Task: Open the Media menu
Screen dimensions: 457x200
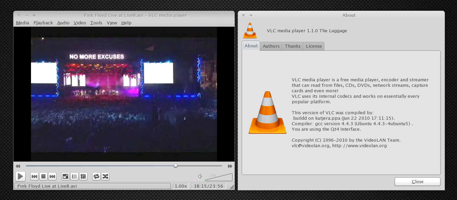Action: (22, 23)
